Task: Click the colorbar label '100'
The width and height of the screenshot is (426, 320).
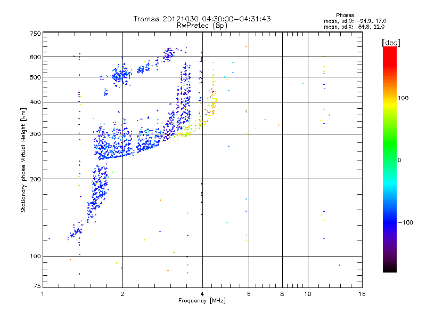Action: [x=403, y=98]
